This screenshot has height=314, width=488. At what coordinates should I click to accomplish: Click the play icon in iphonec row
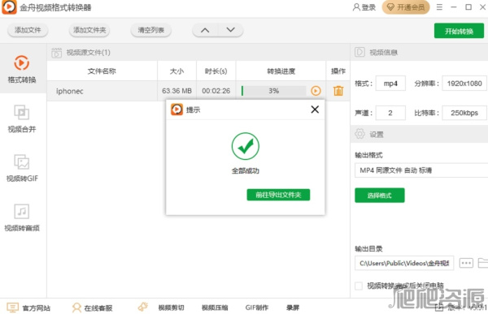(316, 91)
